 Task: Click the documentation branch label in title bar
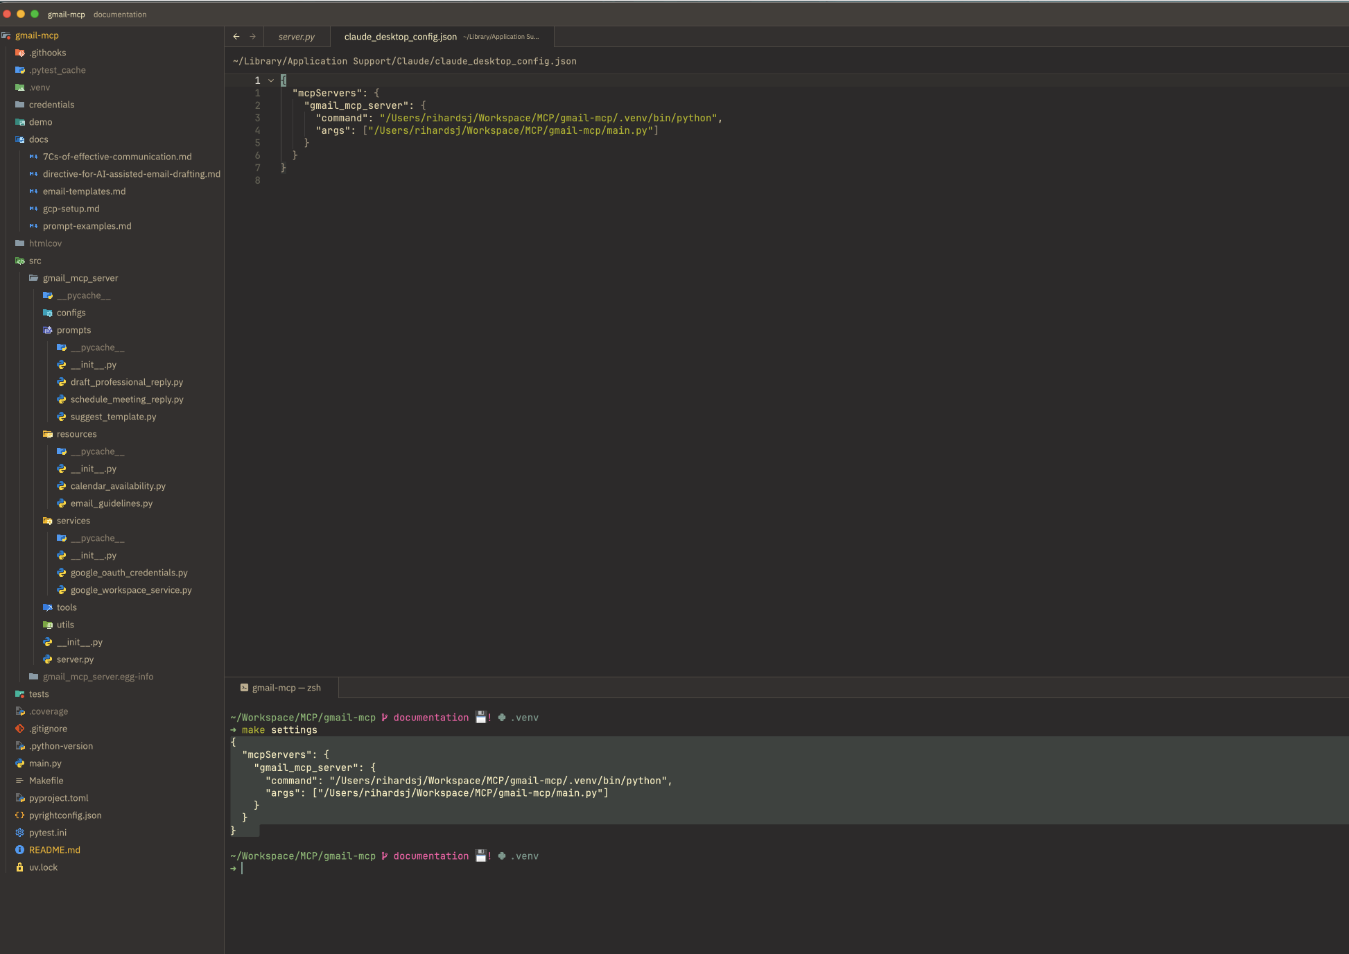pyautogui.click(x=120, y=15)
